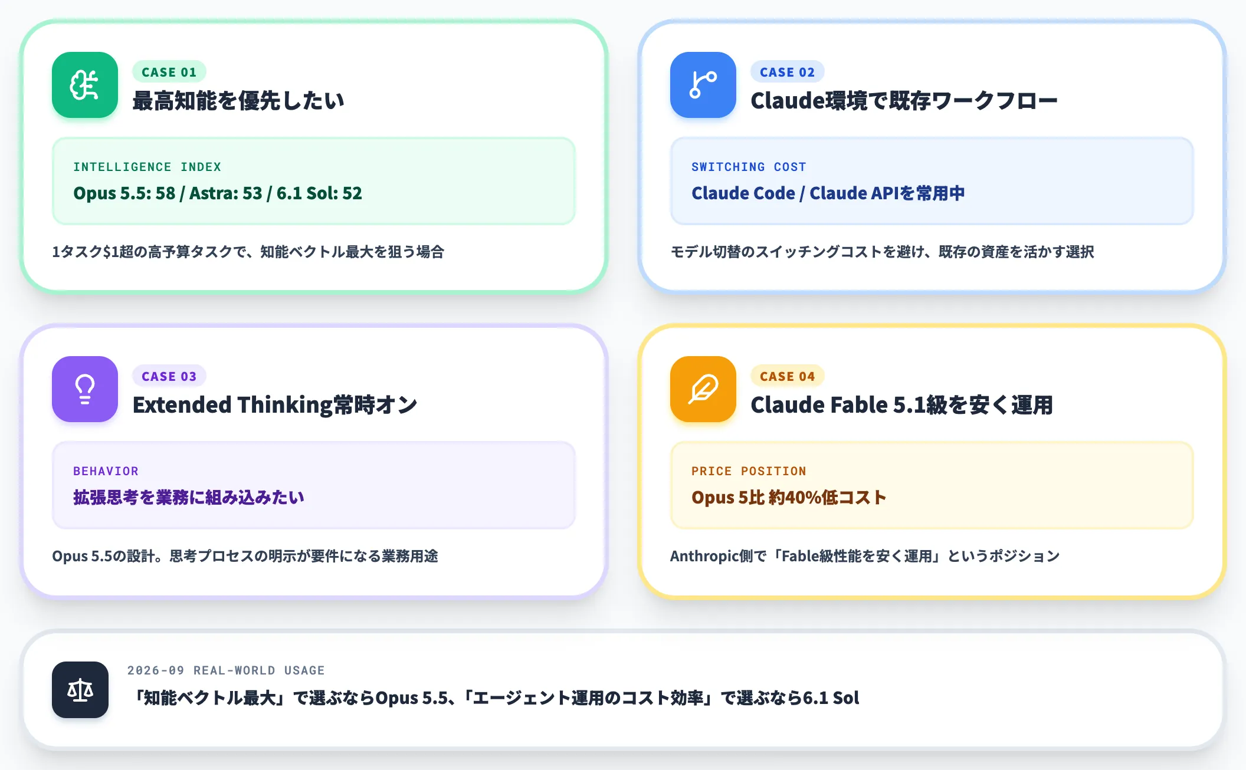Select the CASE 01 badge
The image size is (1246, 770).
pos(169,72)
